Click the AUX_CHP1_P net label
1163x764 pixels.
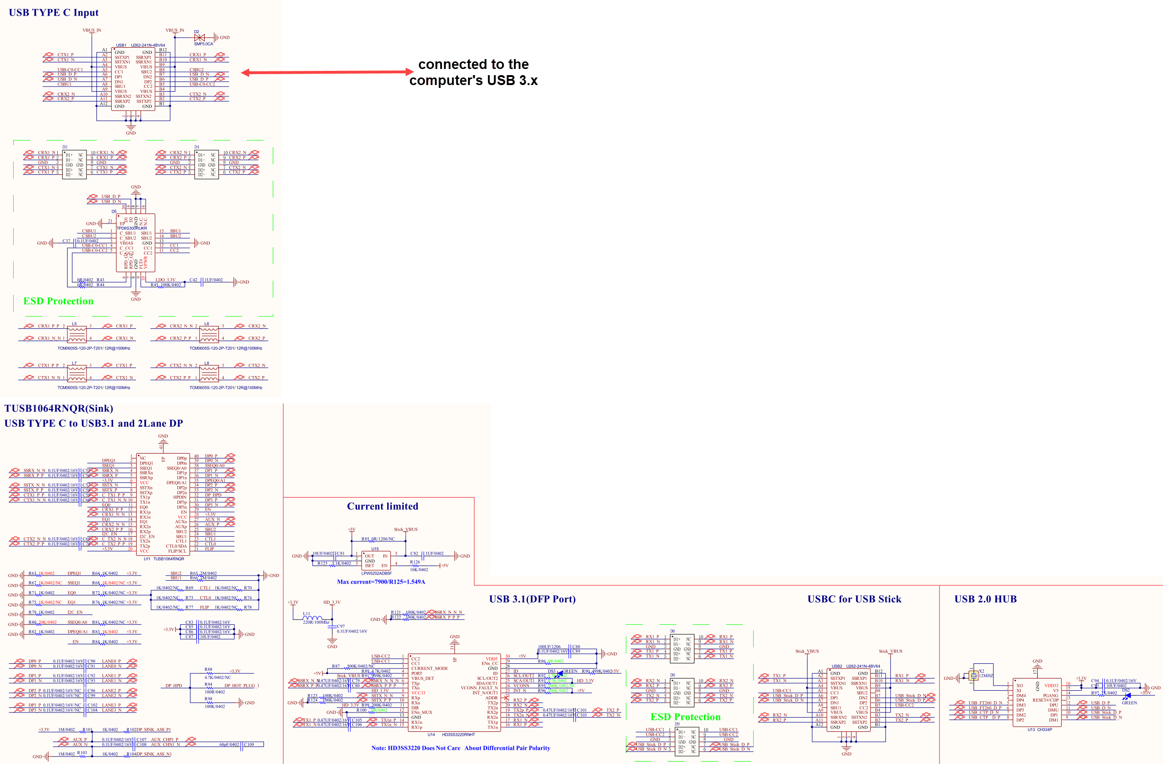[x=165, y=739]
